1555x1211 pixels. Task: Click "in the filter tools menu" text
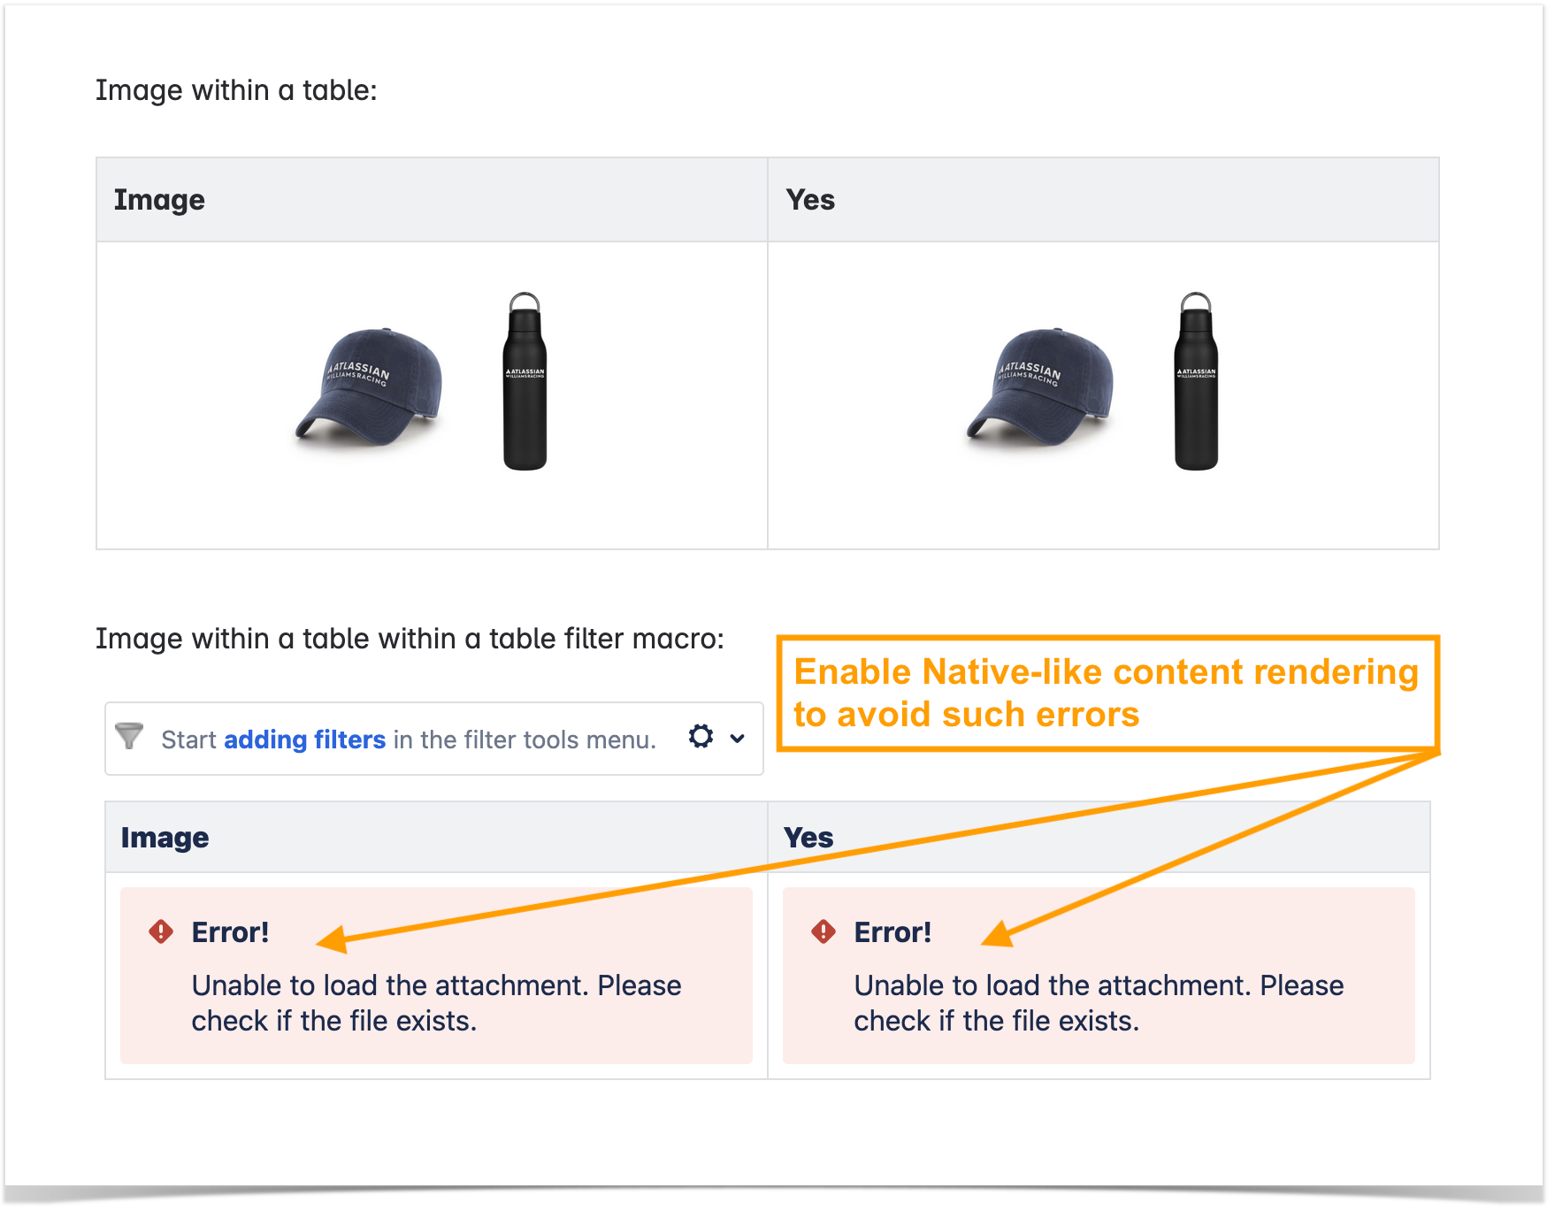pos(525,740)
